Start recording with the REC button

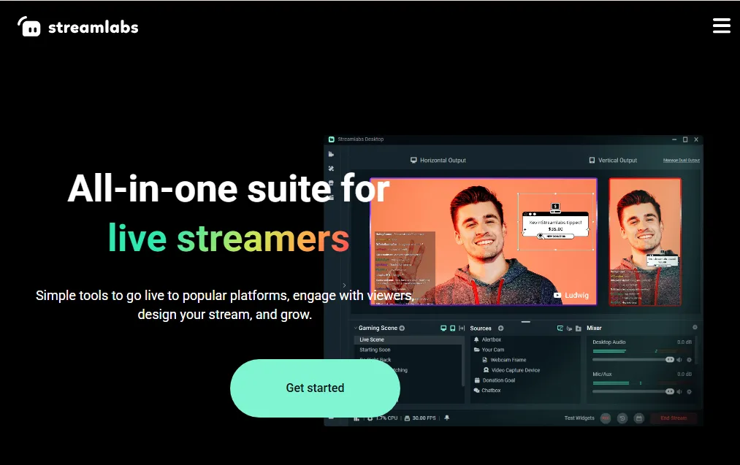[606, 418]
